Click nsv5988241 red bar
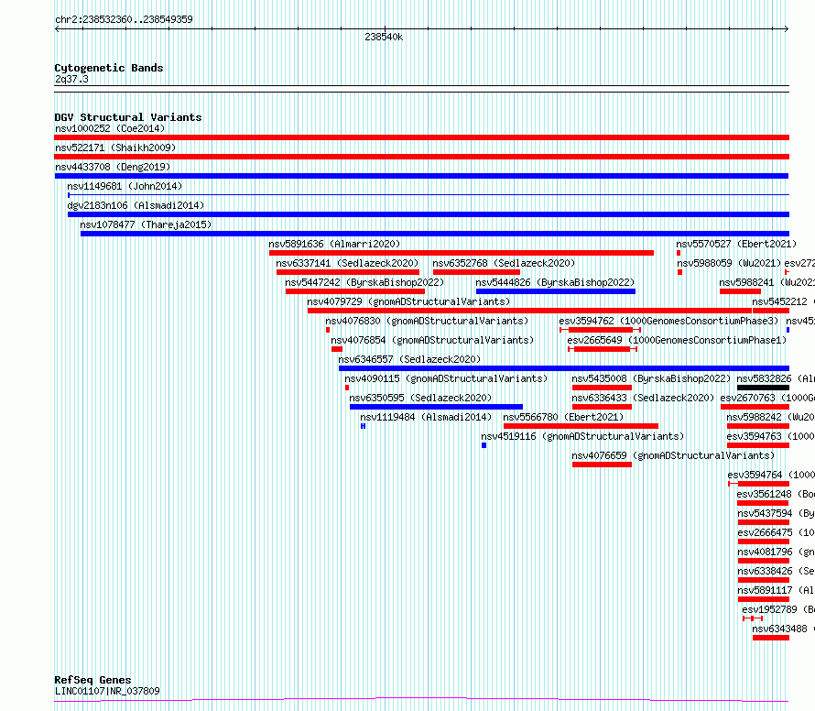Viewport: 815px width, 711px height. click(740, 291)
